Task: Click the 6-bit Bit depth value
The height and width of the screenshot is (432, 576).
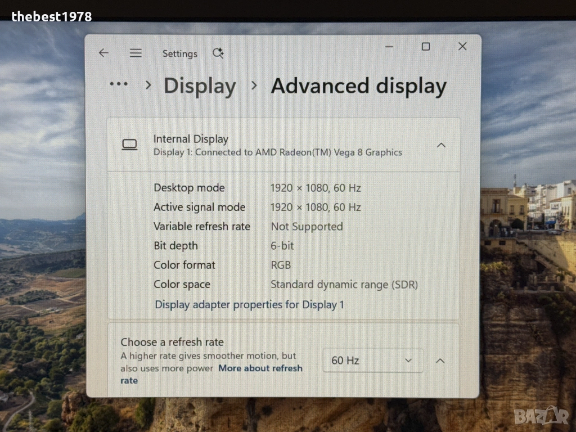Action: point(282,246)
